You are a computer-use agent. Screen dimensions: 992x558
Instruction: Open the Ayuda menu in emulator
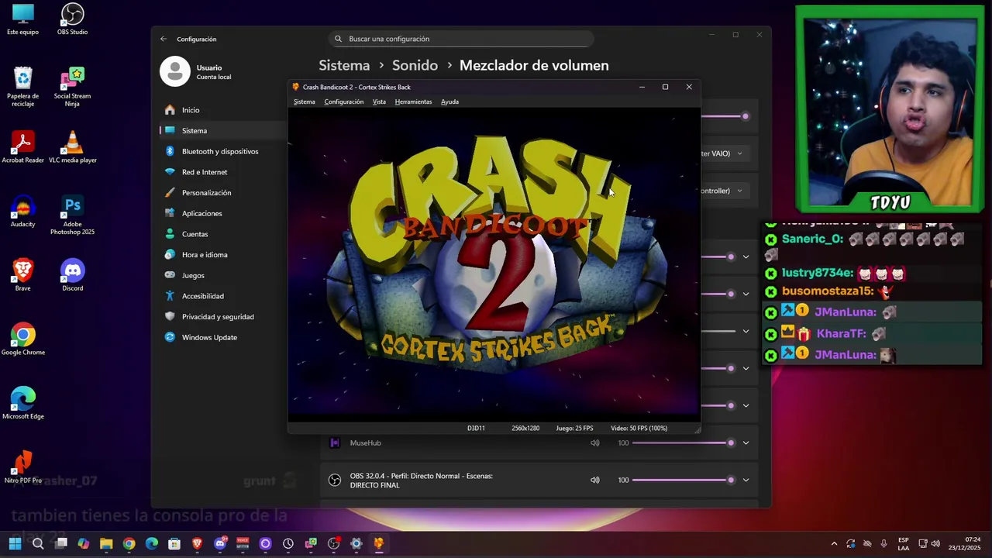449,102
